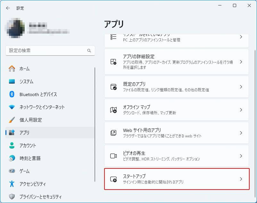
Task: Expand Web サイト用のアプリ chevron arrow
Action: (x=241, y=133)
